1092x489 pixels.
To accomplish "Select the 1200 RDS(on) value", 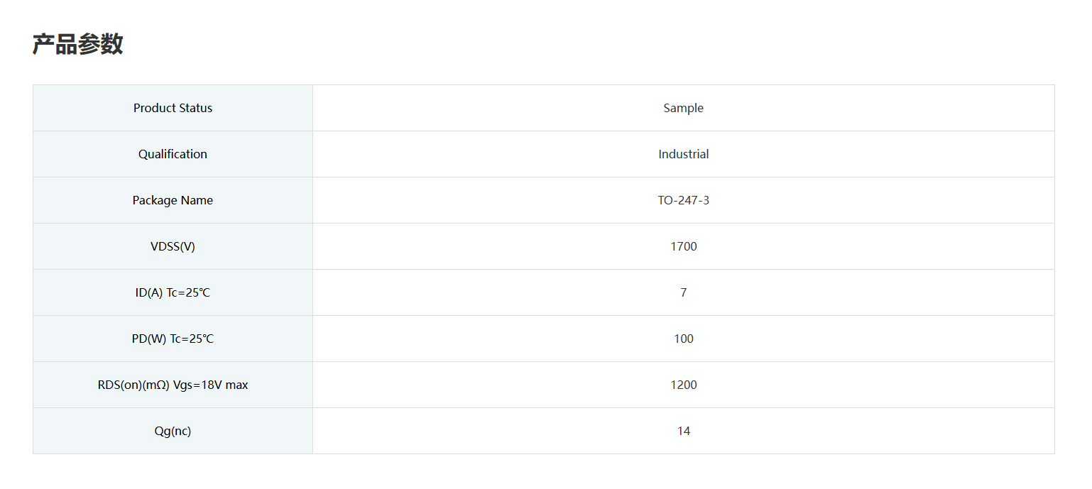I will pos(683,385).
